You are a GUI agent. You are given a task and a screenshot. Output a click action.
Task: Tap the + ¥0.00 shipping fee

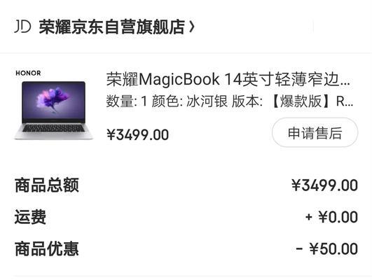tap(331, 217)
